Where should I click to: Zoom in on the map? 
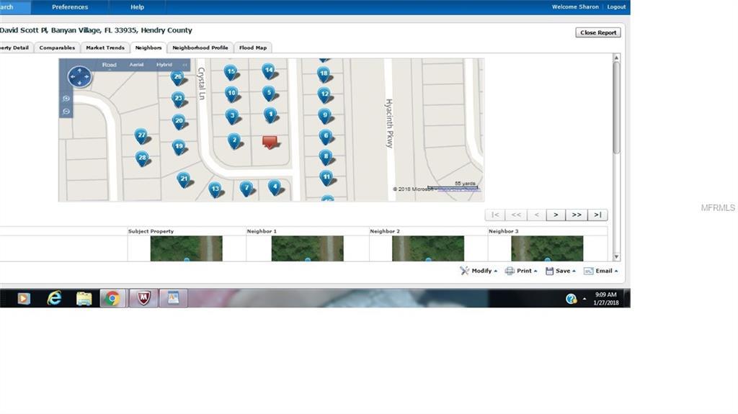tap(66, 99)
